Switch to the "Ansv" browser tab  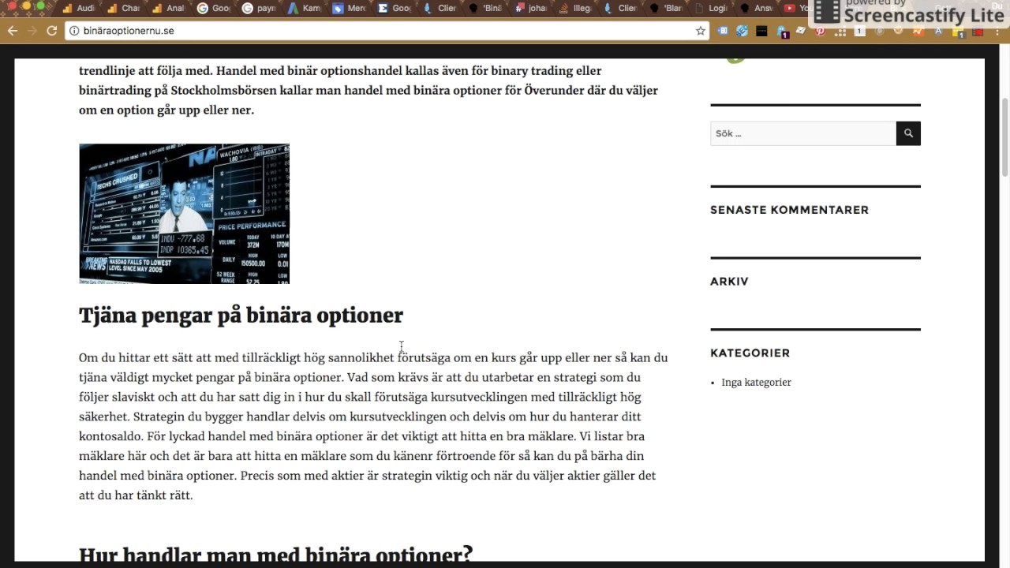tap(755, 9)
